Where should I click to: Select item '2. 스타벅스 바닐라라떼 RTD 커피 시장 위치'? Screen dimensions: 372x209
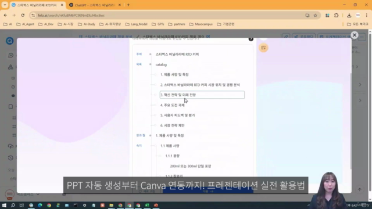(x=200, y=85)
